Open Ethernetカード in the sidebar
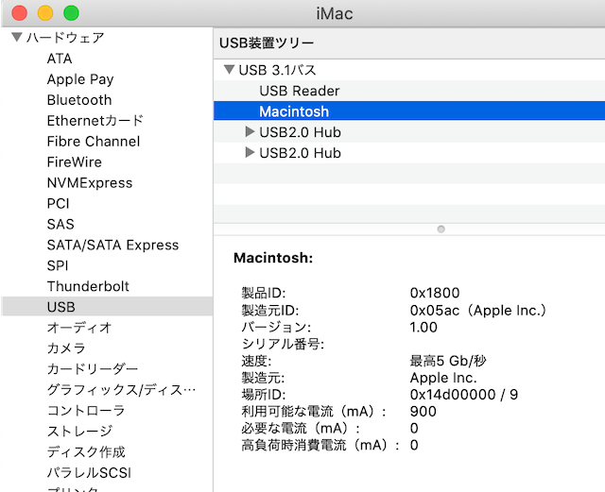The width and height of the screenshot is (605, 492). pyautogui.click(x=95, y=121)
